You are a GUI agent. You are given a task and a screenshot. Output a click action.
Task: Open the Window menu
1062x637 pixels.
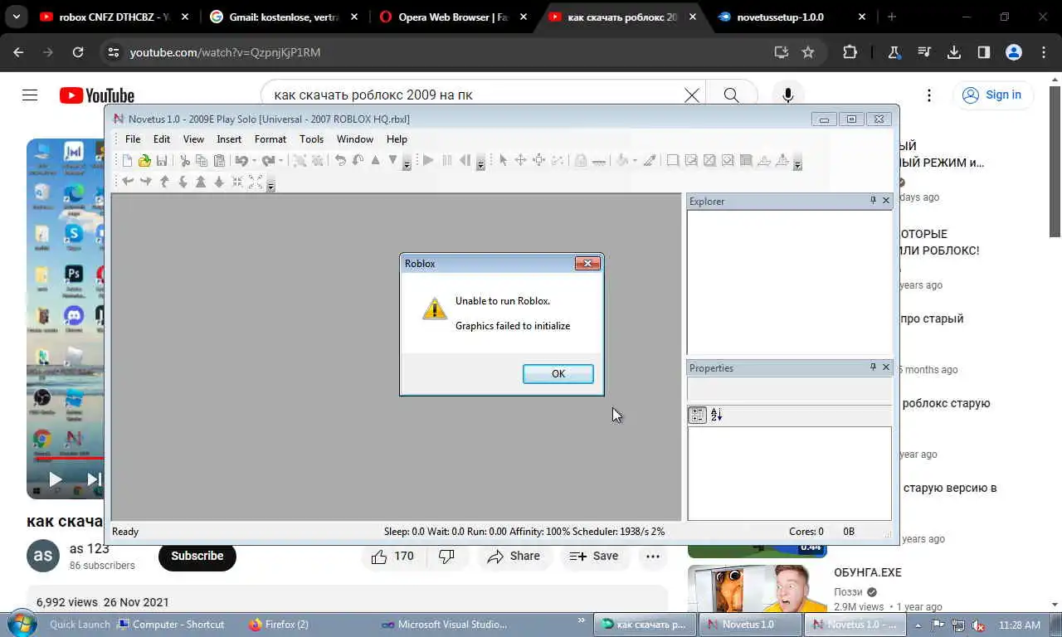355,139
